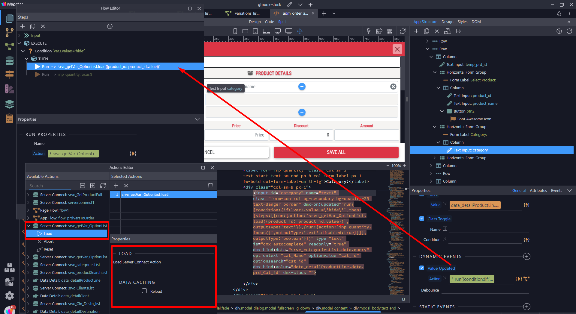Open the Git branch manager in left sidebar
This screenshot has height=314, width=576.
pos(9,32)
